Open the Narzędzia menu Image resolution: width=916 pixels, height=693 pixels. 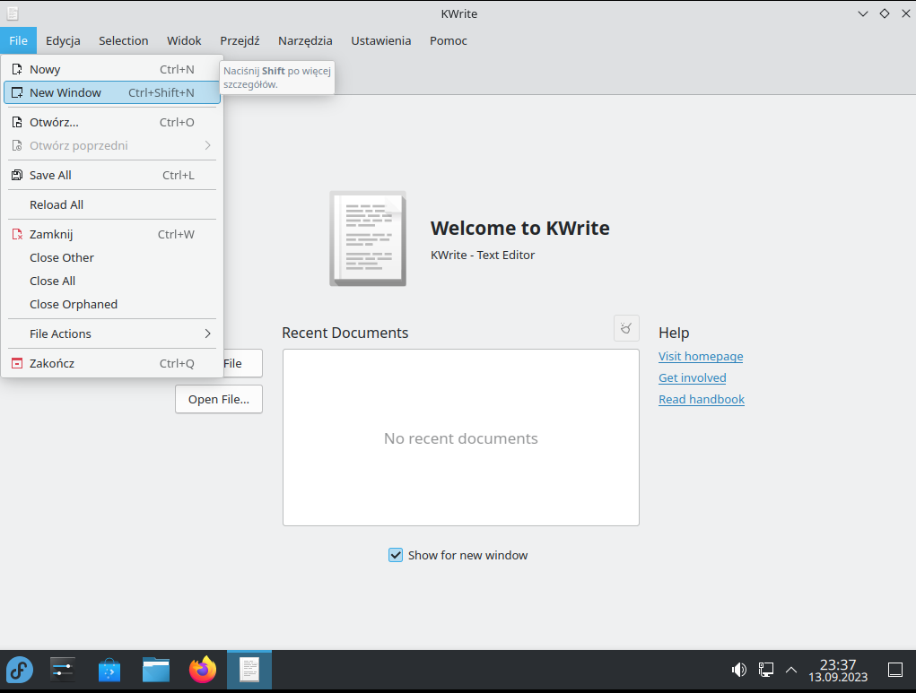click(305, 41)
